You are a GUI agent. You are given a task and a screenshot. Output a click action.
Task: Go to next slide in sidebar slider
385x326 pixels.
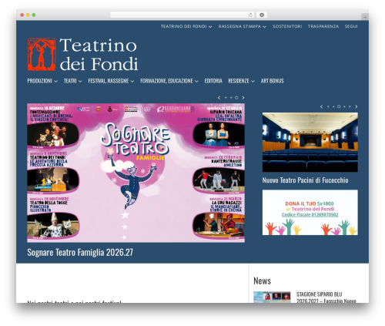click(x=357, y=106)
